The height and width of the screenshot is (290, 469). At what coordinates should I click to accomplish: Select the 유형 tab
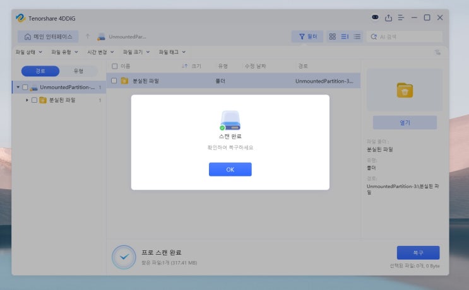pyautogui.click(x=78, y=71)
